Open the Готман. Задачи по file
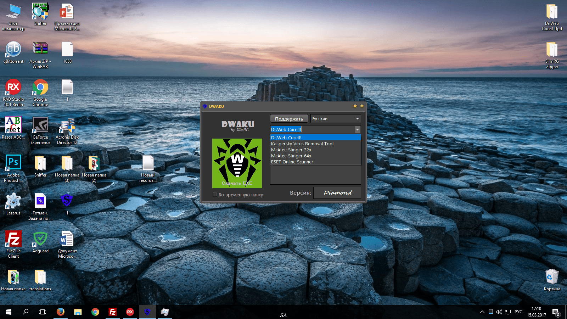The height and width of the screenshot is (319, 567). (x=40, y=206)
